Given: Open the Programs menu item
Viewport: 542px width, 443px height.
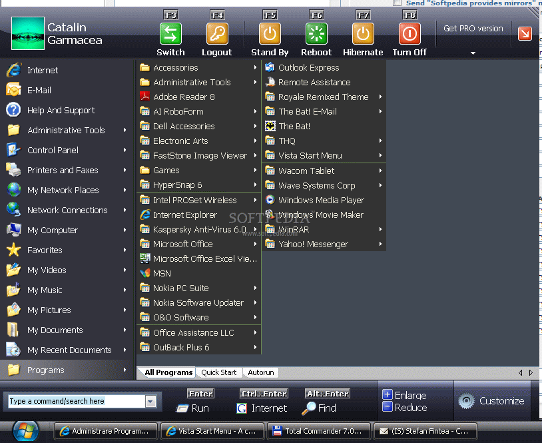Looking at the screenshot, I should (x=67, y=370).
